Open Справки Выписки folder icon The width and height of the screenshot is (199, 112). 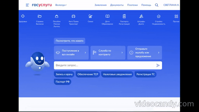(x=40, y=16)
